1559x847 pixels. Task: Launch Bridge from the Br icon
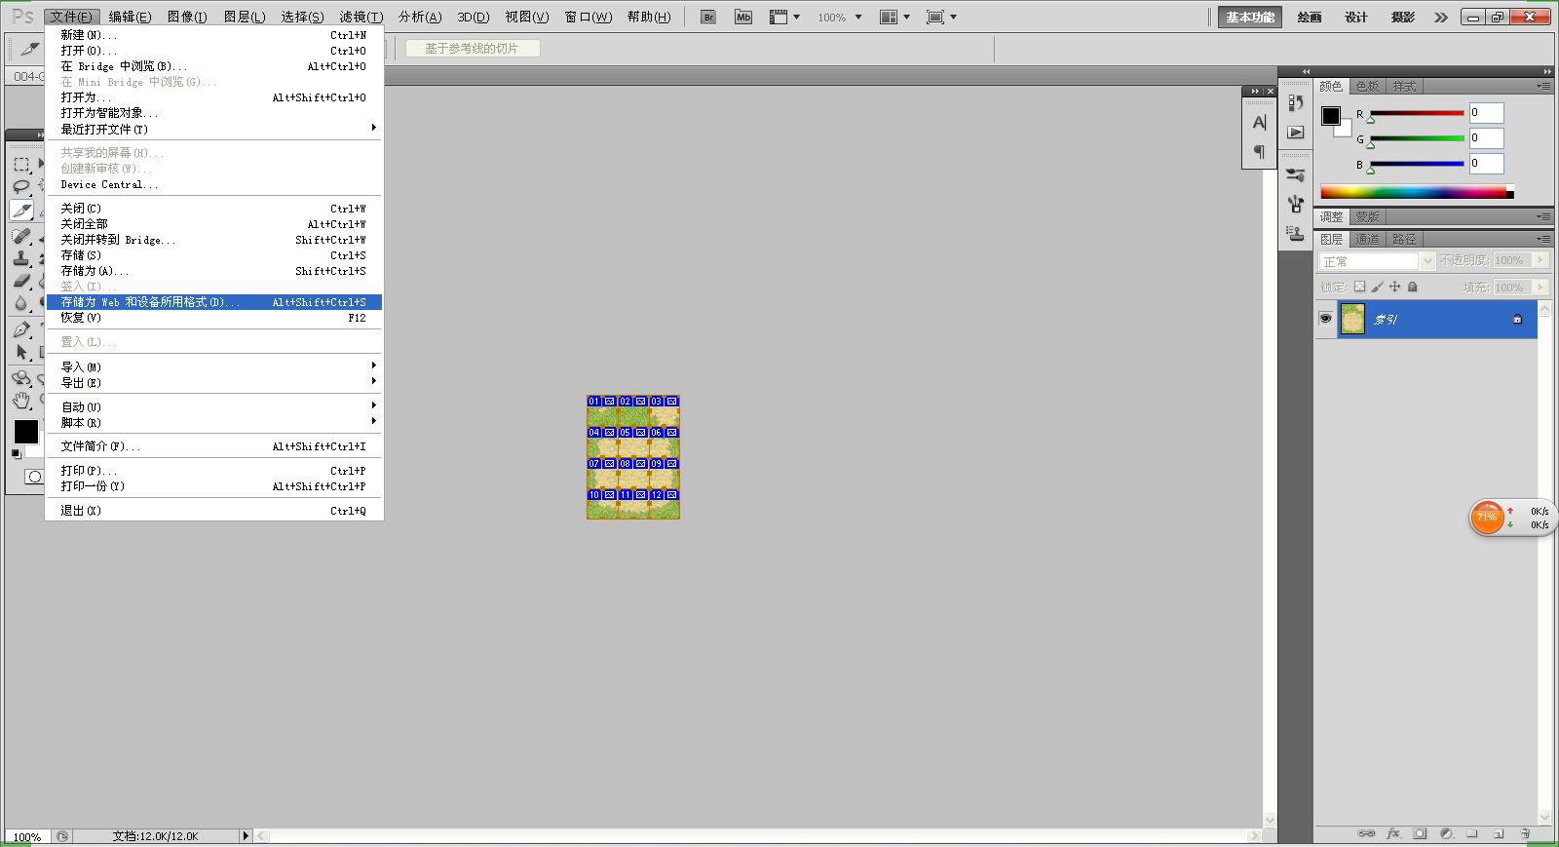click(x=708, y=17)
